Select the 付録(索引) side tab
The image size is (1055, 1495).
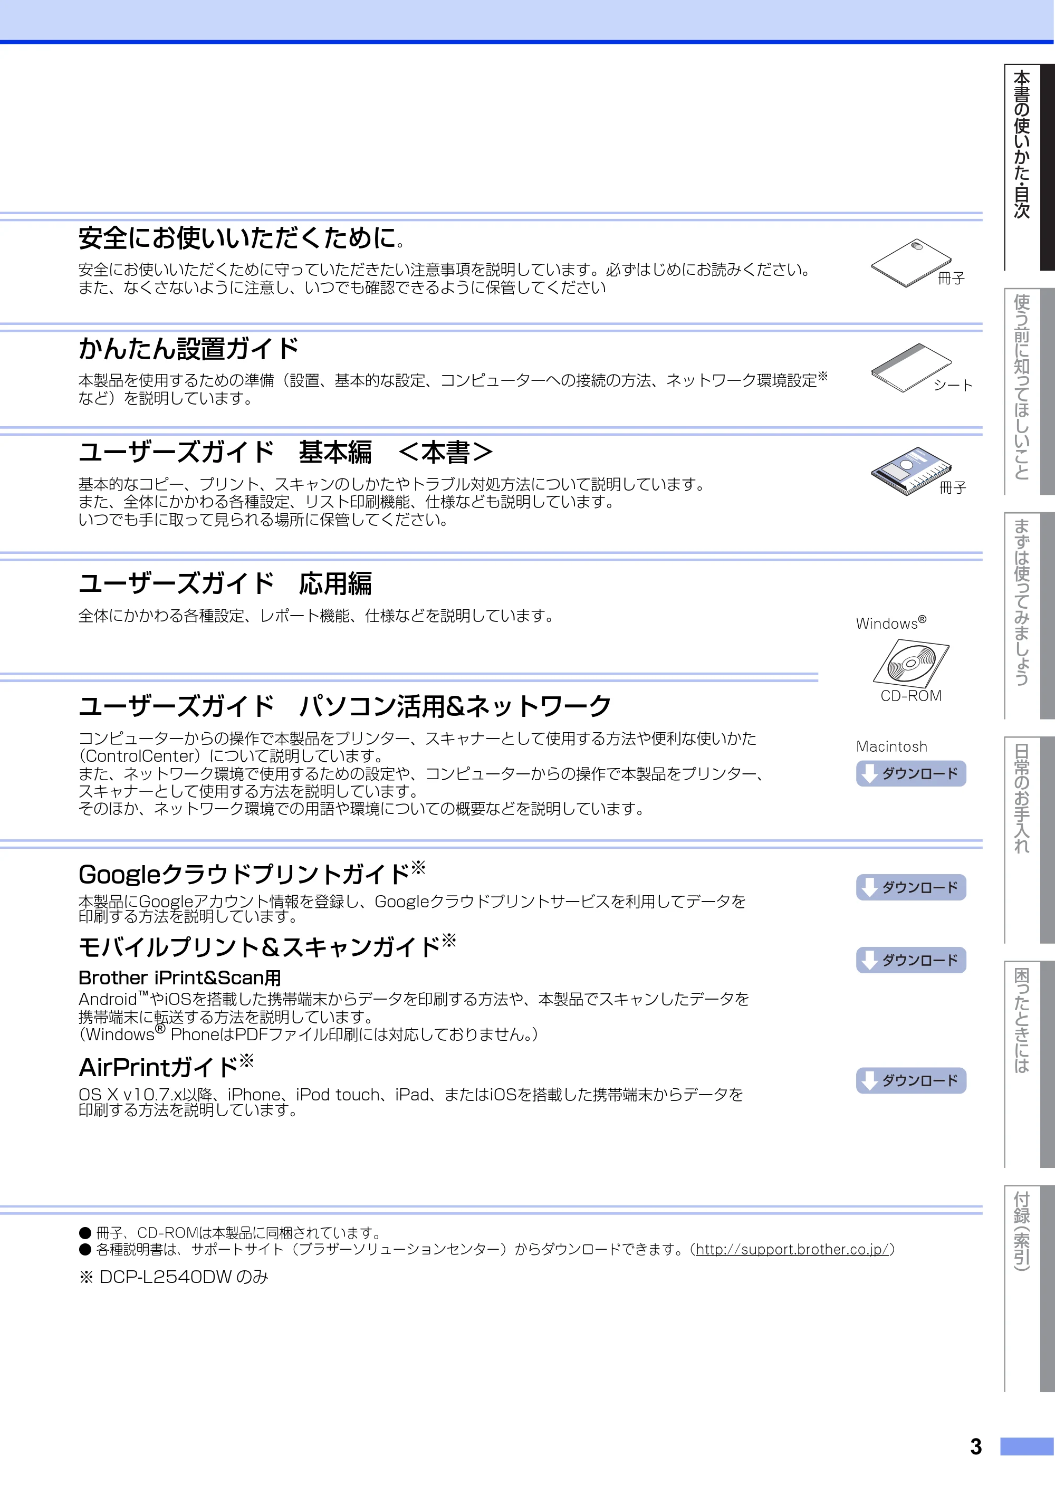click(x=1029, y=1289)
